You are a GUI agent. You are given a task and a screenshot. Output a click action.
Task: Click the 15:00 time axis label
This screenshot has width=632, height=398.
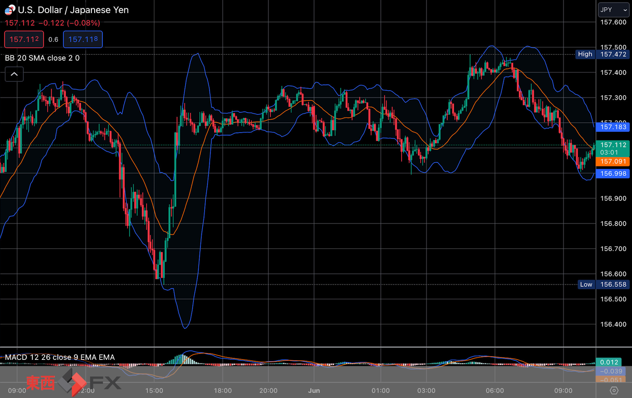tap(154, 390)
